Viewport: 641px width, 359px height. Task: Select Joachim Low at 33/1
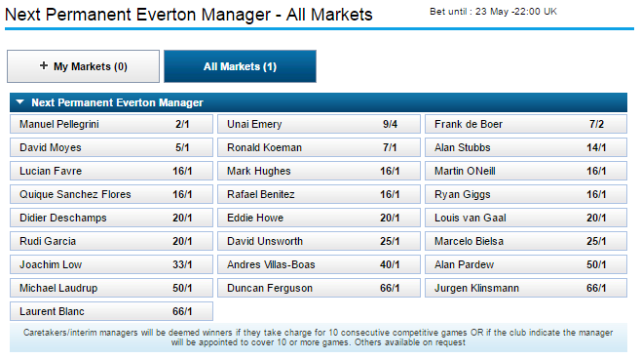click(112, 264)
